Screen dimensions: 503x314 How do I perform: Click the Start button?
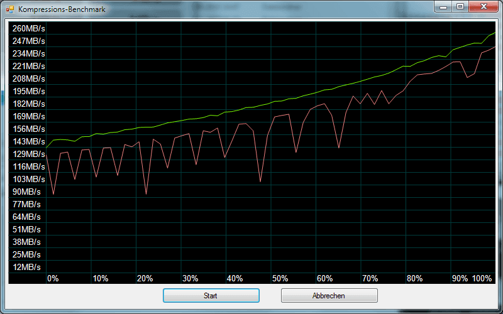(x=211, y=295)
